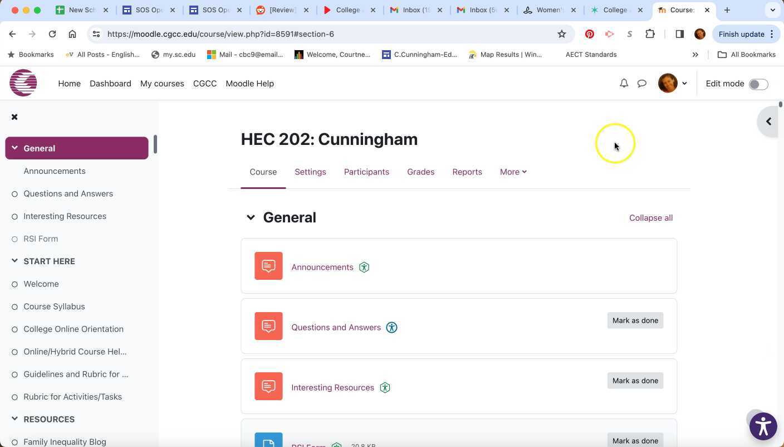Enable Edit mode with the switch
784x447 pixels.
(758, 84)
